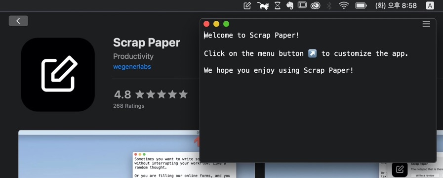Viewport: 443px width, 178px height.
Task: Open the Wi-Fi status menu
Action: pyautogui.click(x=344, y=5)
